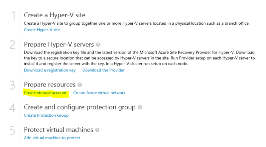The width and height of the screenshot is (266, 147).
Task: Click the highlighted Create storage account link
Action: [x=45, y=93]
